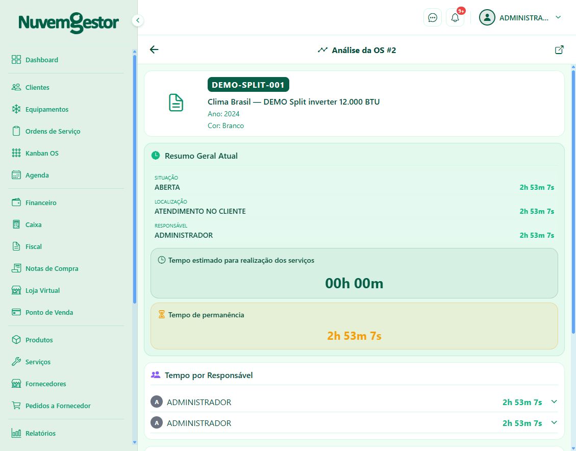This screenshot has width=576, height=451.
Task: Click the Kanban OS grid icon
Action: 16,153
